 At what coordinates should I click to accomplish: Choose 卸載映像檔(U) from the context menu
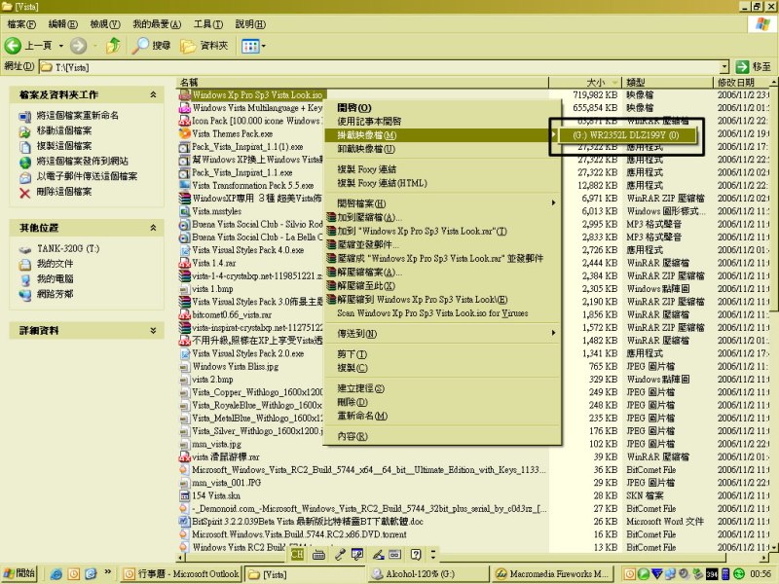443,149
